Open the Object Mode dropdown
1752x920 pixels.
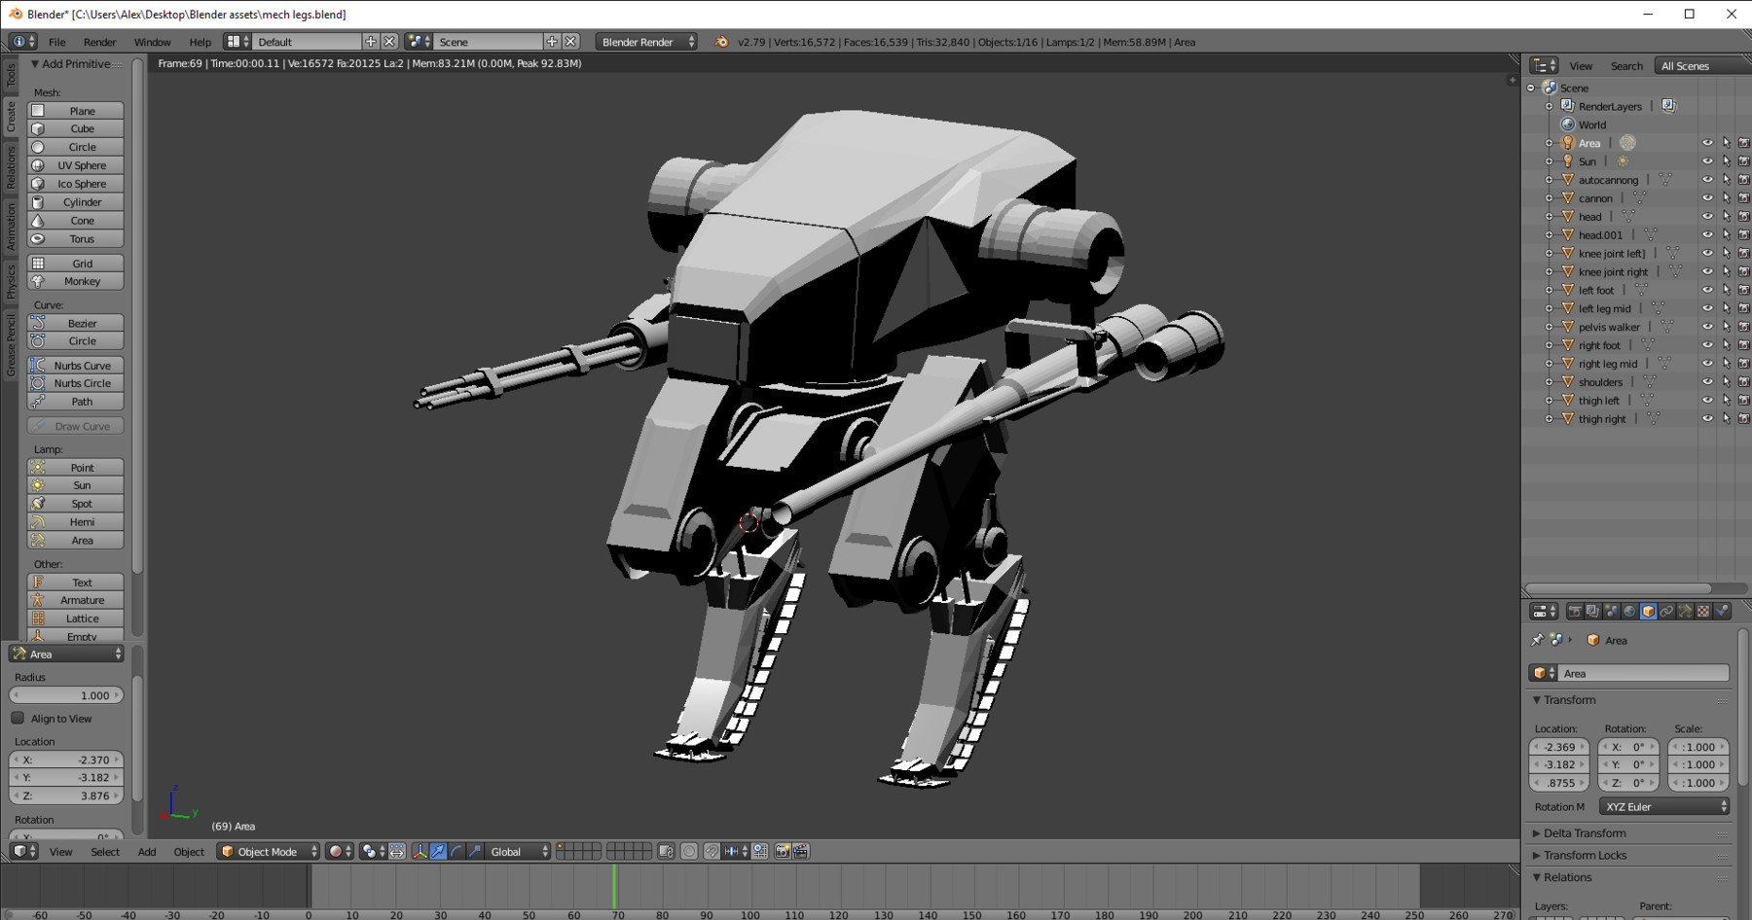click(269, 852)
